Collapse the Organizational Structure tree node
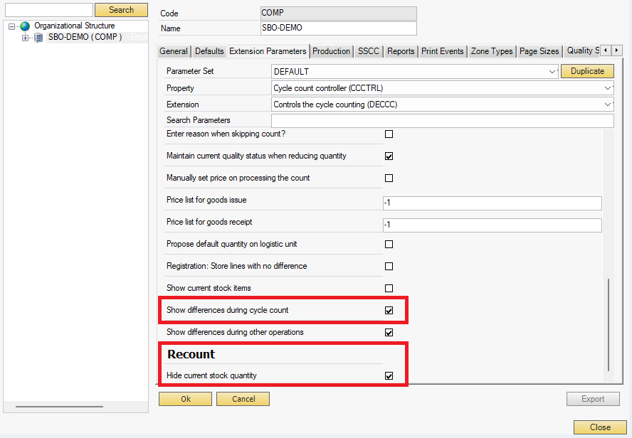Image resolution: width=632 pixels, height=438 pixels. click(12, 26)
